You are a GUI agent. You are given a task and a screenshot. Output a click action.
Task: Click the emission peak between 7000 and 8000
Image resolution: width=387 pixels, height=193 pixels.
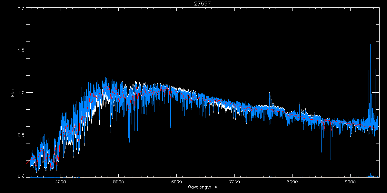[269, 91]
